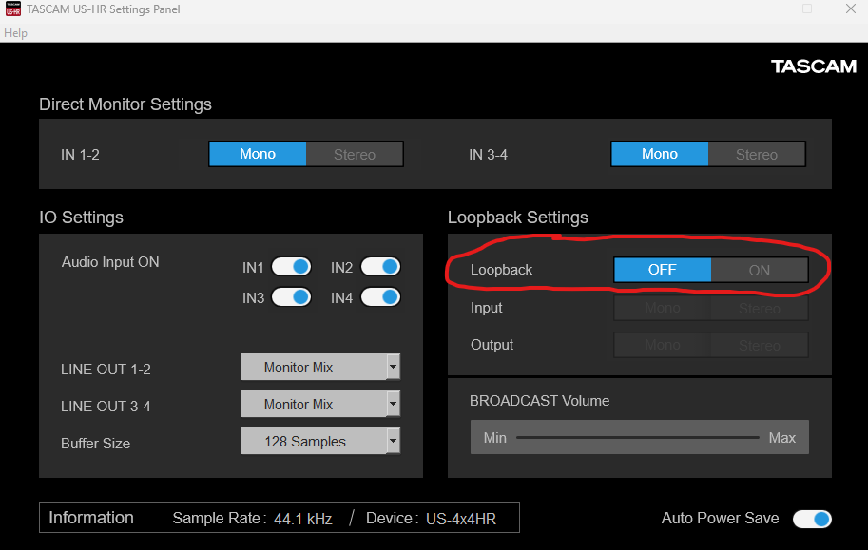Open the Buffer Size dropdown
The image size is (868, 550).
(x=320, y=441)
